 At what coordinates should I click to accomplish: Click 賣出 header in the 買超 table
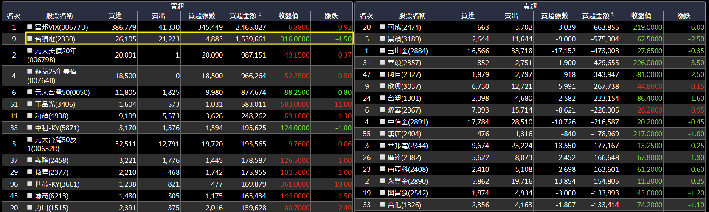pyautogui.click(x=159, y=16)
